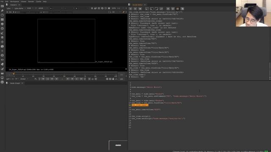The image size is (271, 152).
Task: Click line 13 the_menu.removeItem code
Action: (x=146, y=109)
